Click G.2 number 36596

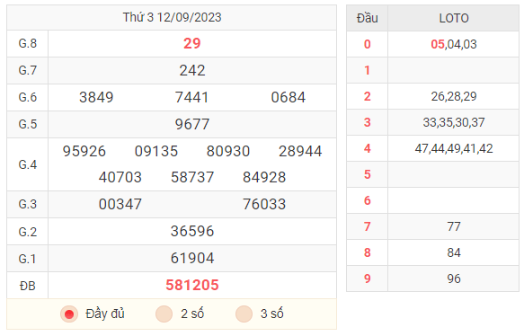192,231
